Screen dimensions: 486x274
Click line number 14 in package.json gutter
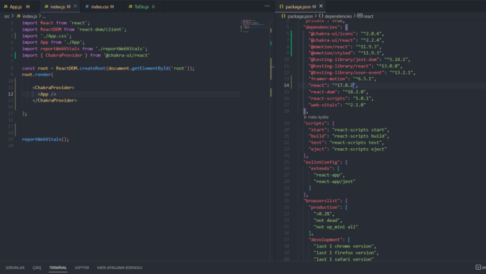pos(286,86)
